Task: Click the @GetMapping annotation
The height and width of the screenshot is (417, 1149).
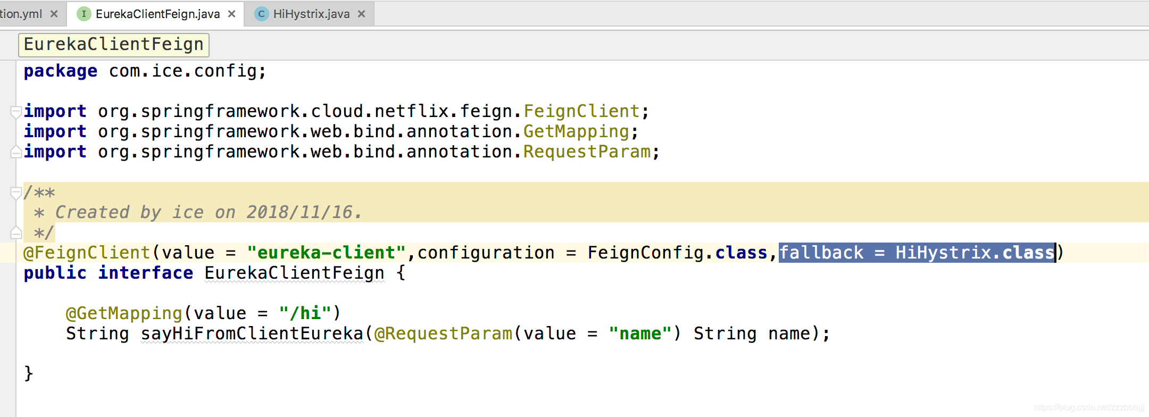Action: coord(124,313)
